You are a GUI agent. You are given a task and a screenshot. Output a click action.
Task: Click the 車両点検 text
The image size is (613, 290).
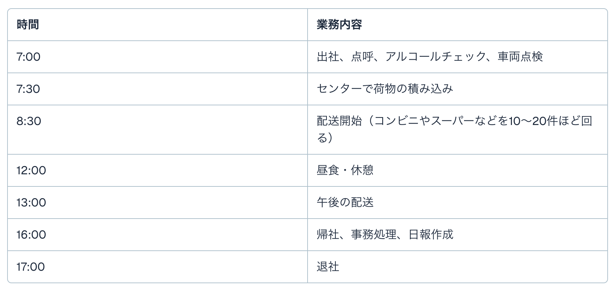tap(520, 57)
